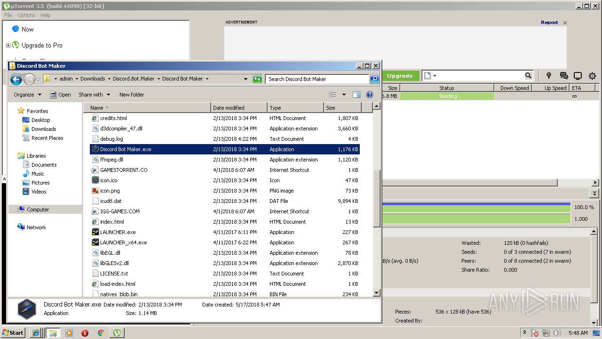Click the refresh icon beside address bar

(x=257, y=79)
